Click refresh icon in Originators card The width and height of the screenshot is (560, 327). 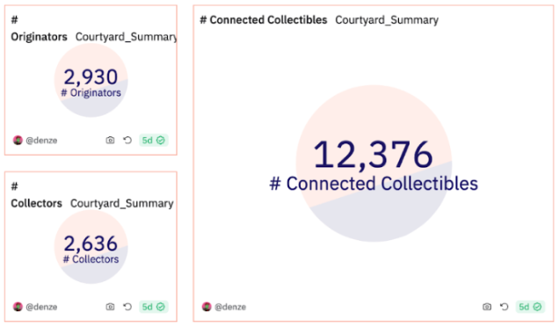click(127, 141)
